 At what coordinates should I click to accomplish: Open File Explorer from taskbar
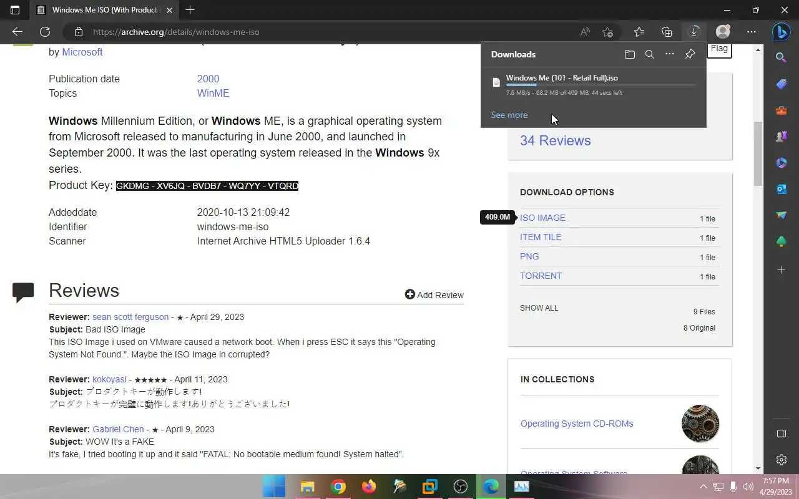tap(307, 487)
